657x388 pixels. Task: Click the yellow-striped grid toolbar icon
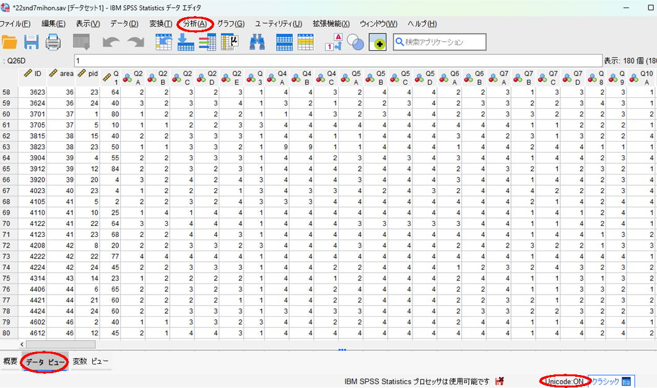point(305,42)
